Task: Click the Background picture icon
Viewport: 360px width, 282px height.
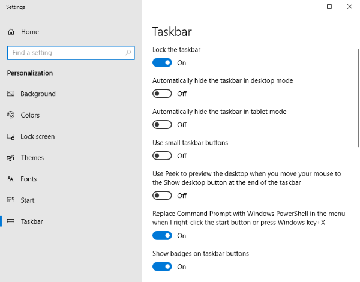Action: coord(11,94)
